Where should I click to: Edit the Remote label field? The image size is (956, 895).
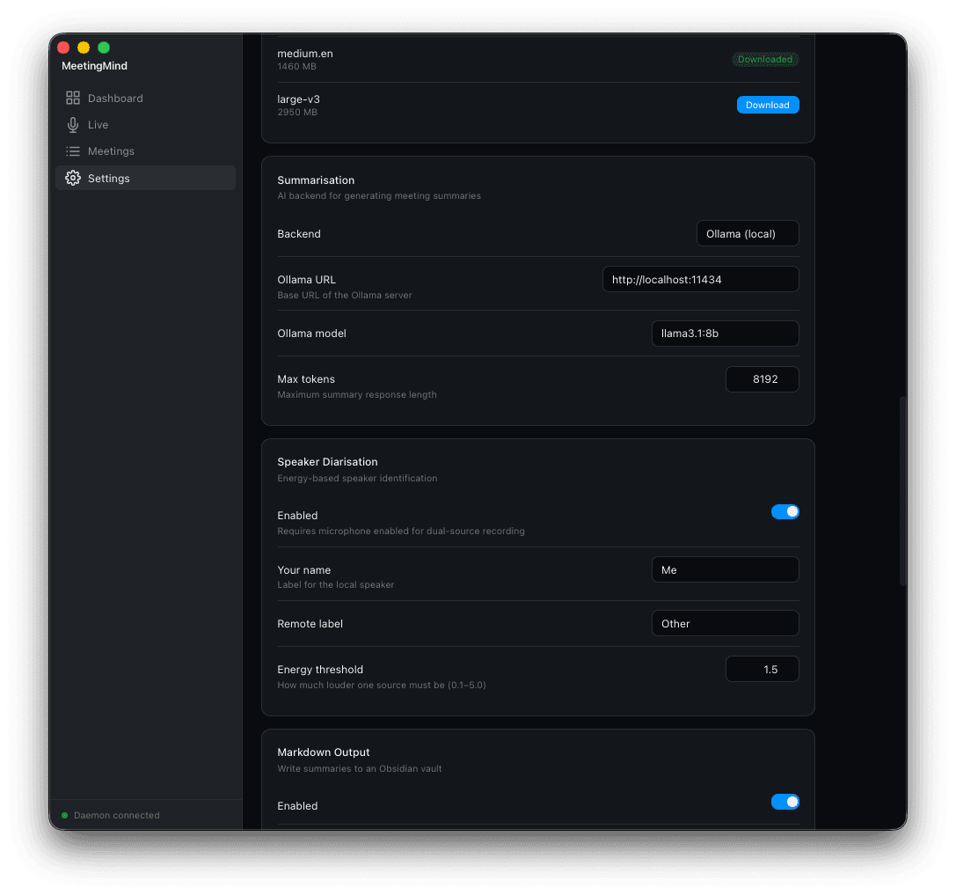point(725,624)
